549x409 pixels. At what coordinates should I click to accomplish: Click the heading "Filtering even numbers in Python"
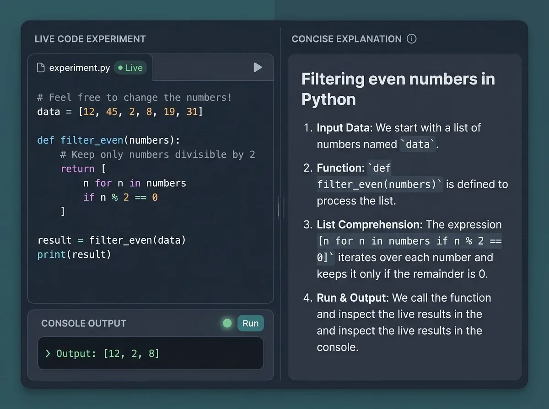[398, 89]
